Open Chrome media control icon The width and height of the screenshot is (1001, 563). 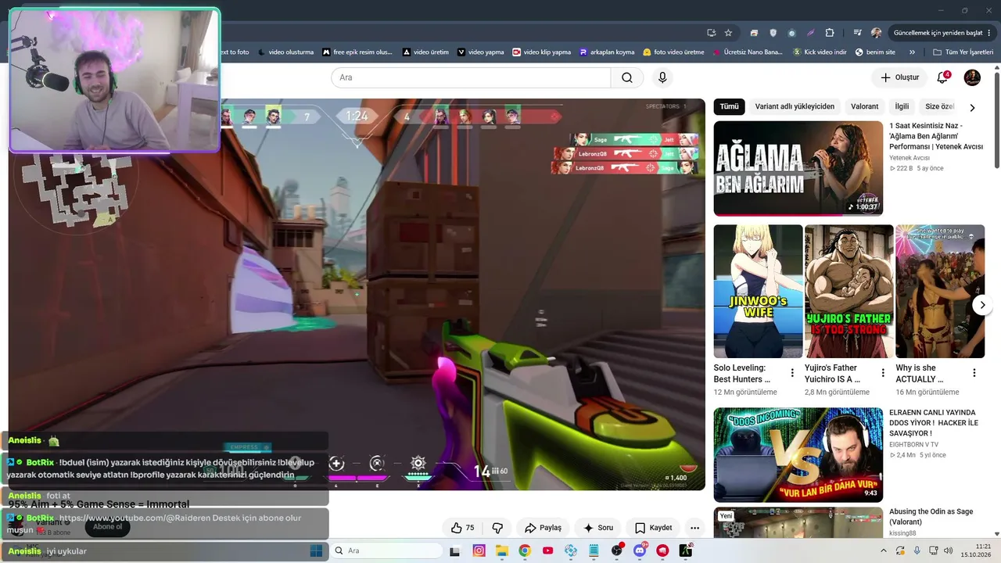(857, 33)
